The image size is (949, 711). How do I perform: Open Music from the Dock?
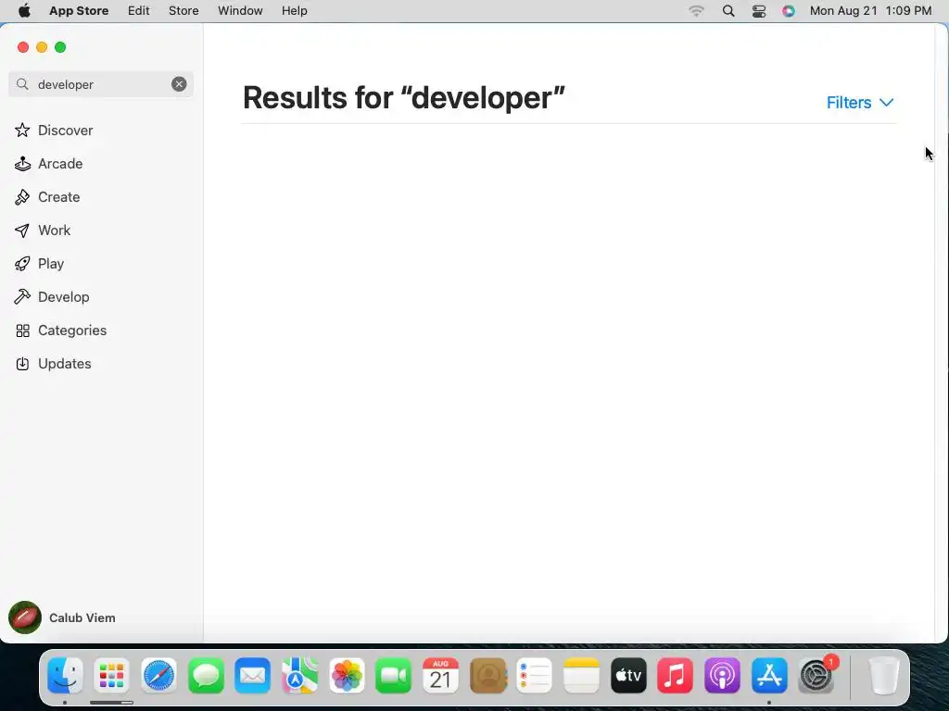676,675
